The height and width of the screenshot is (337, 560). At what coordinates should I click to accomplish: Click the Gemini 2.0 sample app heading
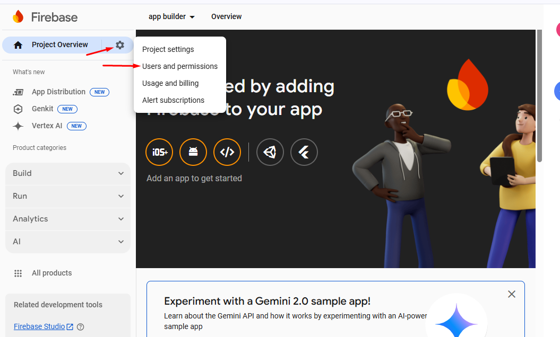(267, 301)
